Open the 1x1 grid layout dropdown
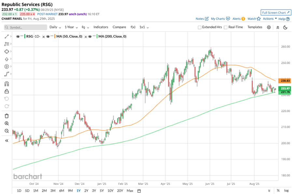 click(144, 27)
